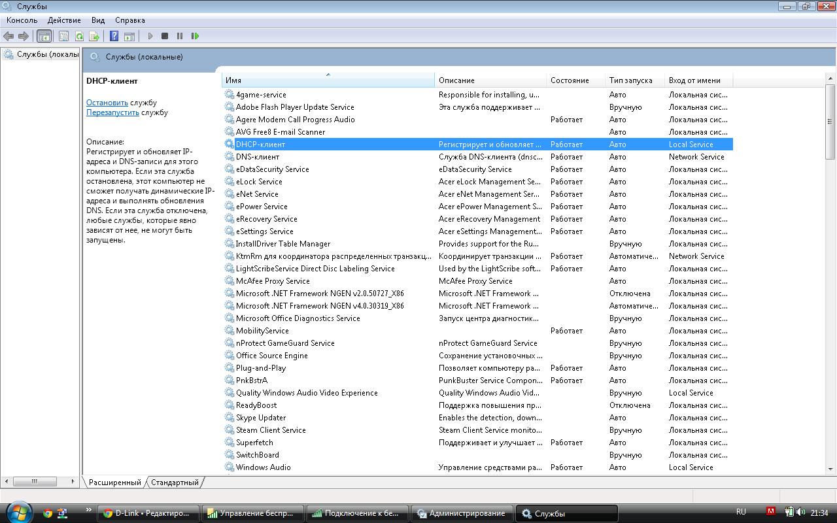The height and width of the screenshot is (523, 837).
Task: Open the Справка menu
Action: tap(129, 20)
